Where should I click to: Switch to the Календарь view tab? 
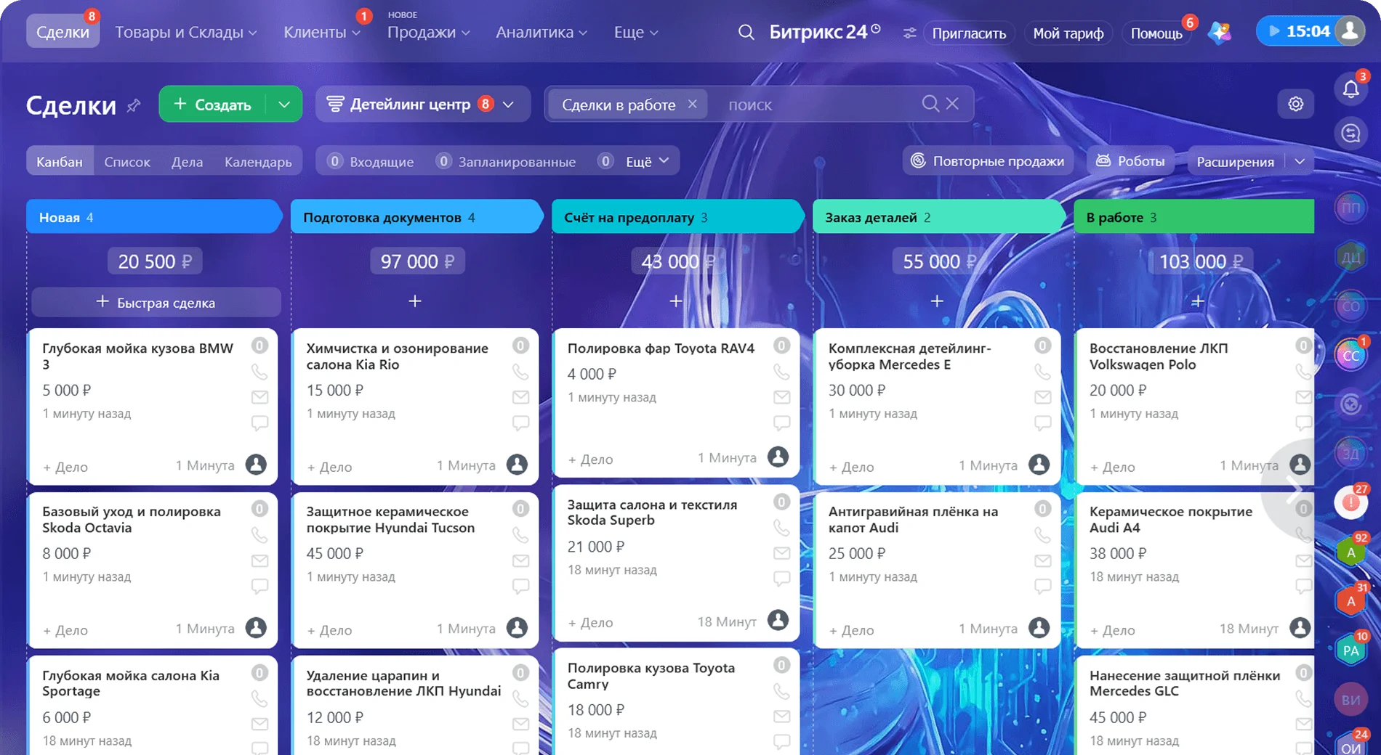pyautogui.click(x=258, y=161)
